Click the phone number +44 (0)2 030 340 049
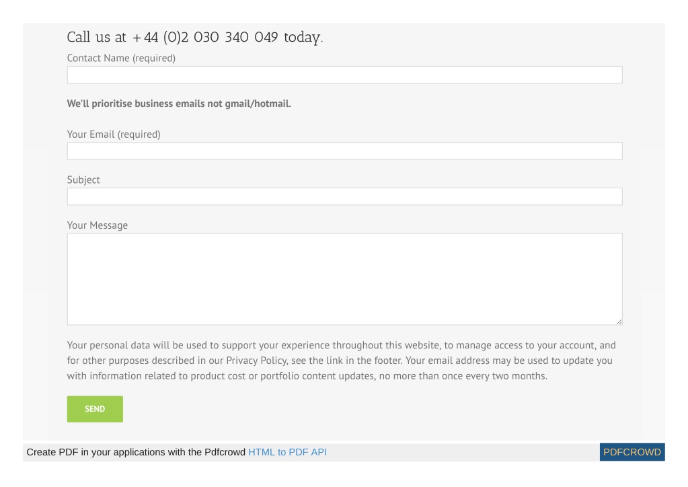 pyautogui.click(x=205, y=37)
